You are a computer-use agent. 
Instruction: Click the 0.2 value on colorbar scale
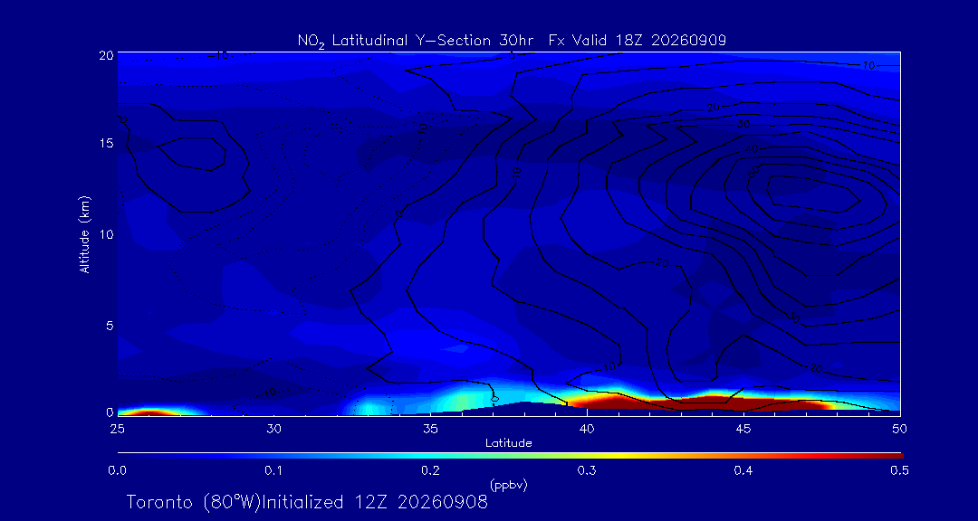[430, 470]
